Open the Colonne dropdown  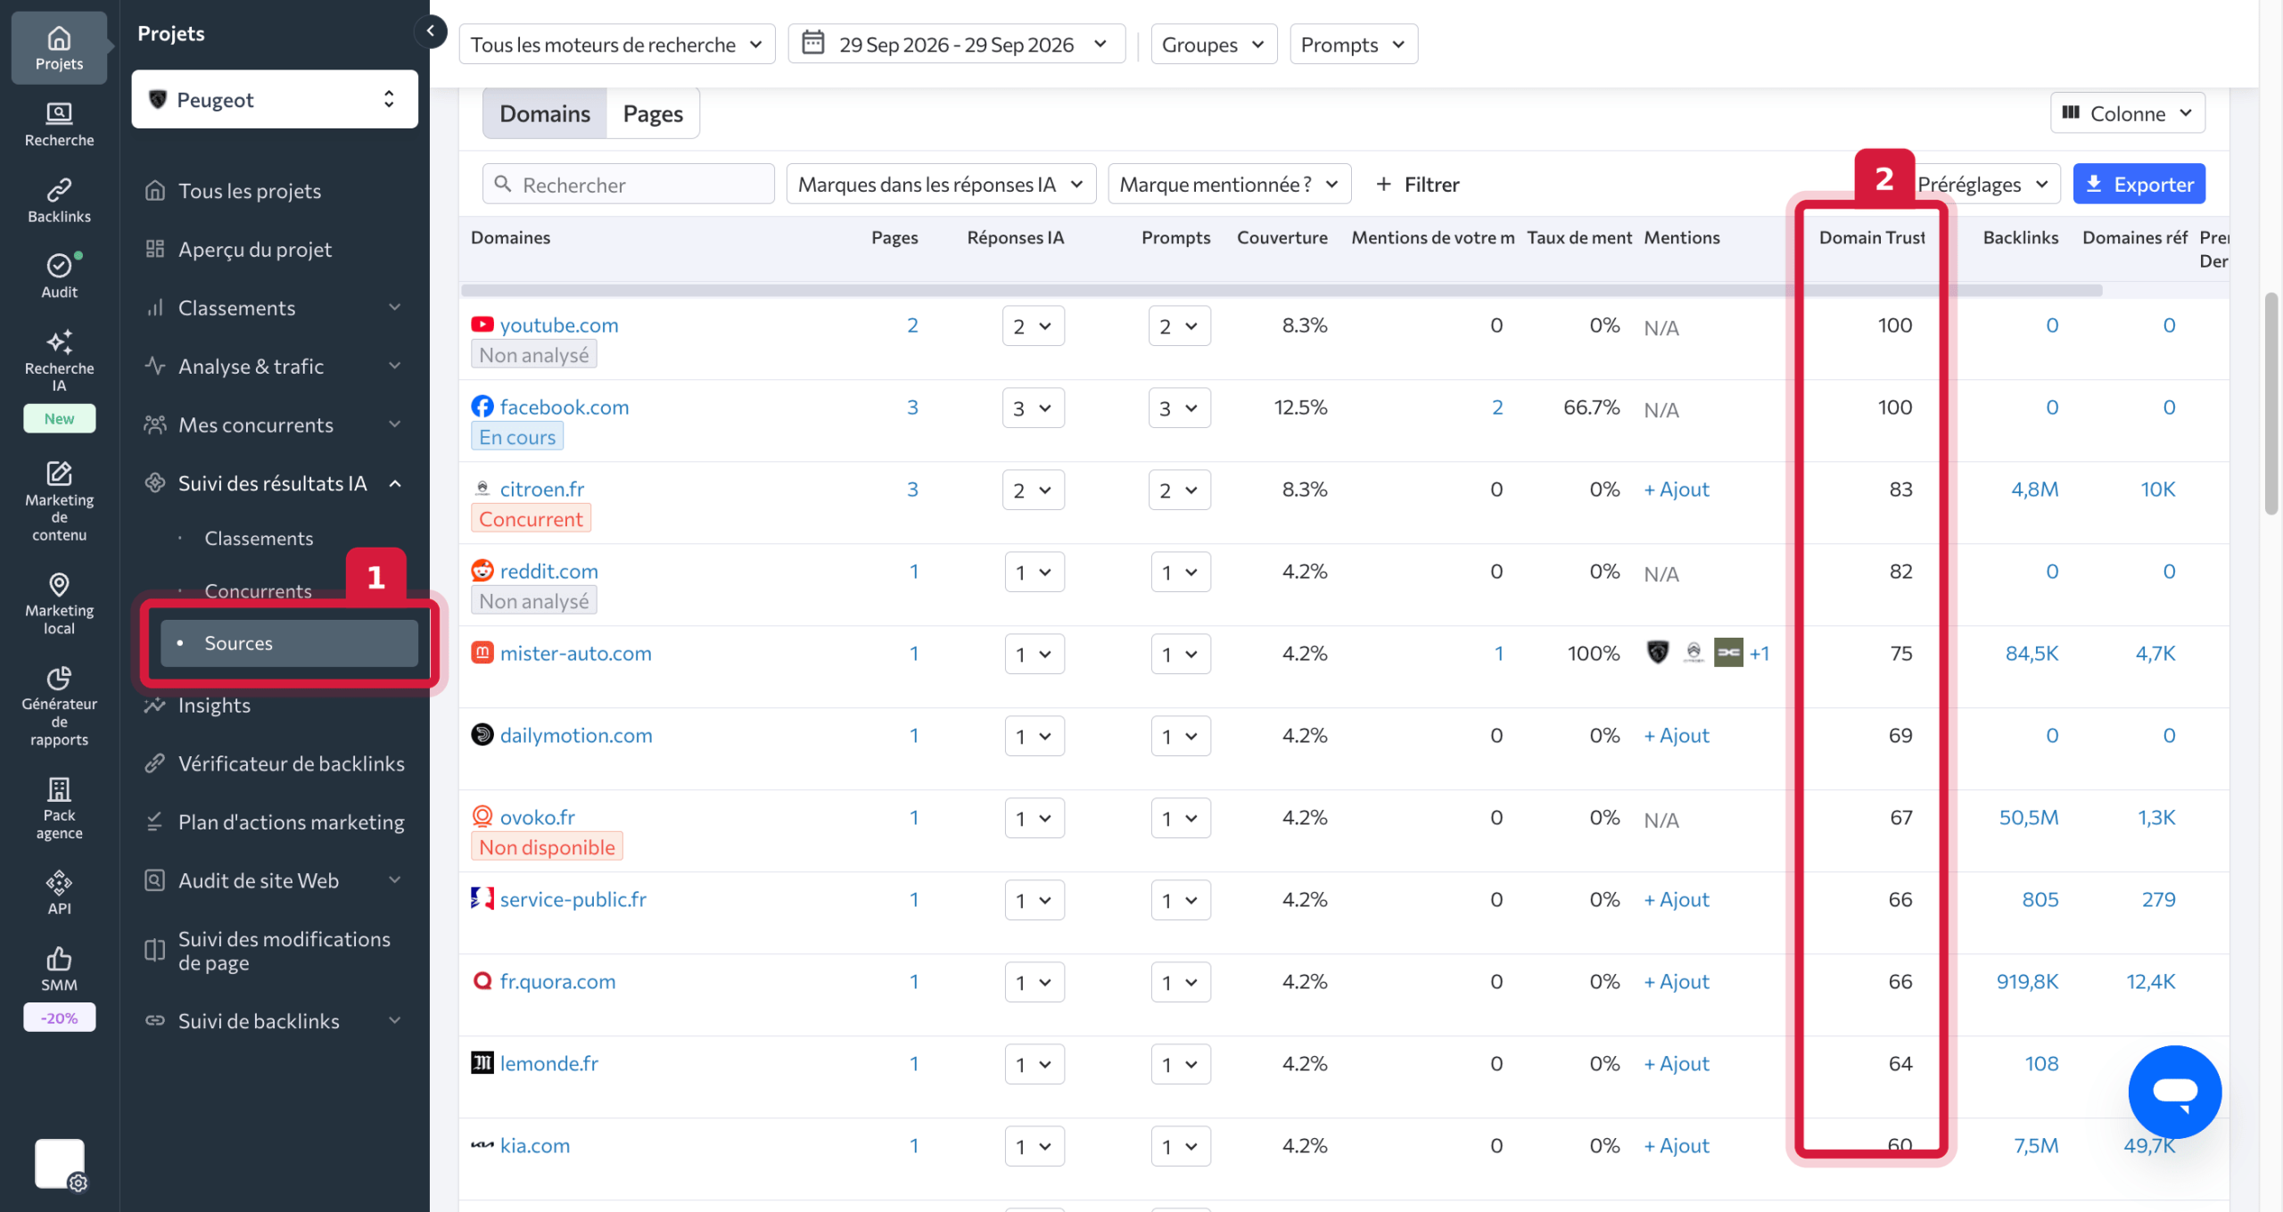click(2127, 113)
